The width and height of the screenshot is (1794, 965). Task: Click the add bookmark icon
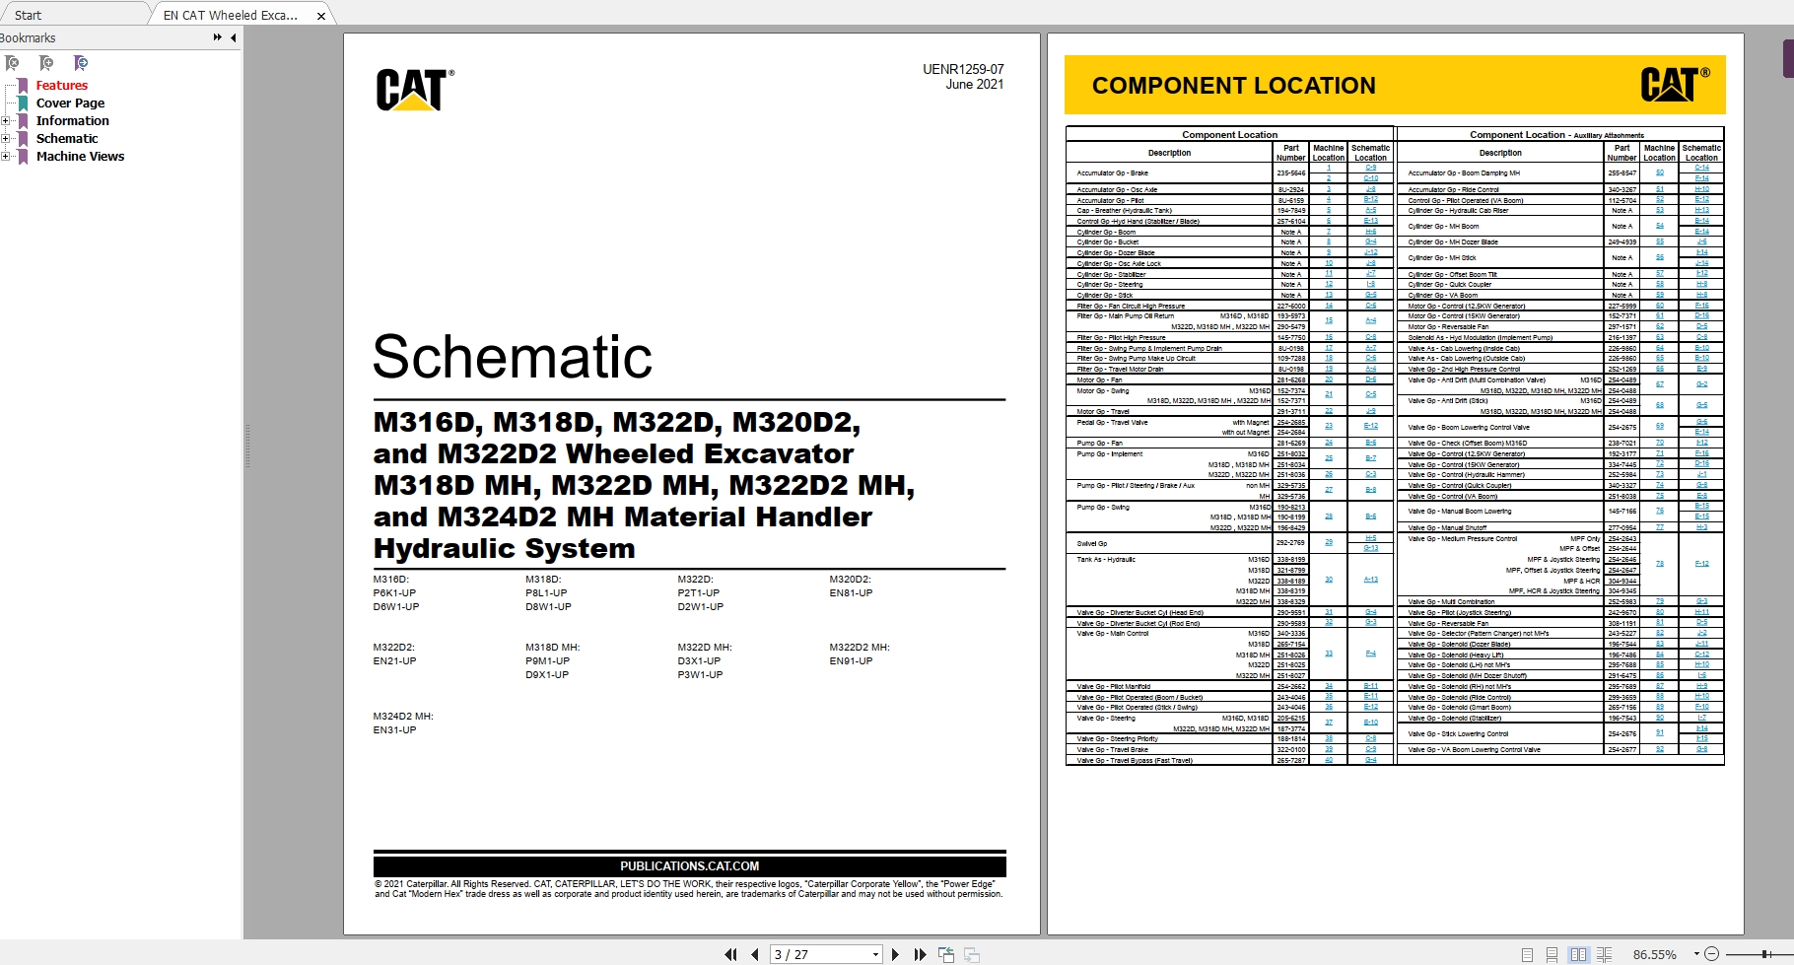[x=46, y=63]
